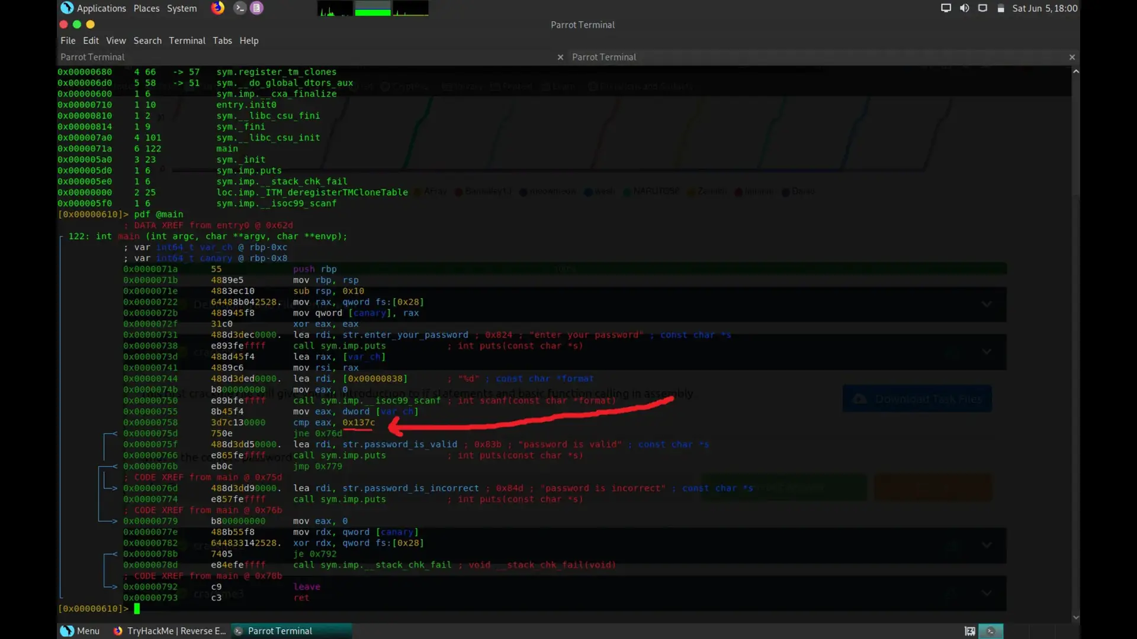This screenshot has width=1137, height=639.
Task: Click the 'sub rsp, 0x10' instruction
Action: tap(329, 291)
